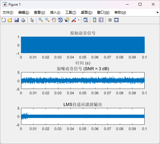Click the New Figure icon
Image resolution: width=160 pixels, height=144 pixels.
point(3,20)
